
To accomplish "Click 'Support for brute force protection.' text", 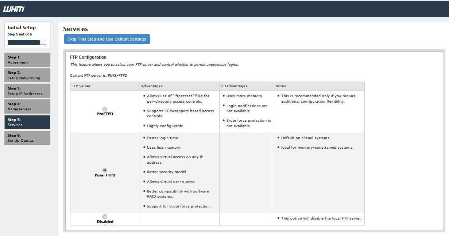I will click(x=179, y=206).
